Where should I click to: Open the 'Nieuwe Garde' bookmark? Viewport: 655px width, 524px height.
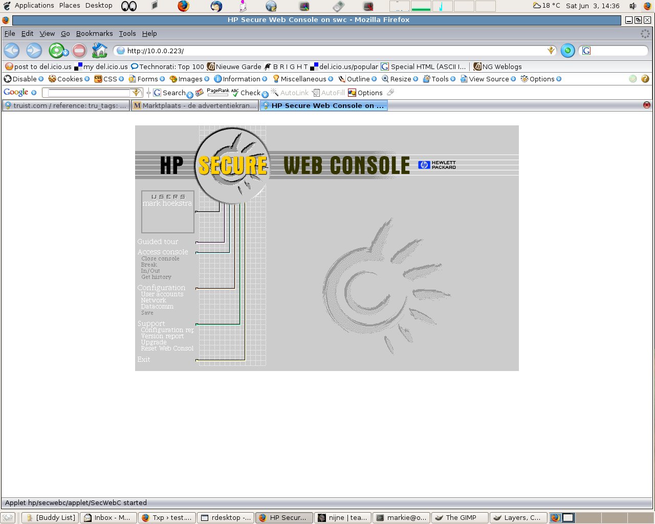[234, 67]
